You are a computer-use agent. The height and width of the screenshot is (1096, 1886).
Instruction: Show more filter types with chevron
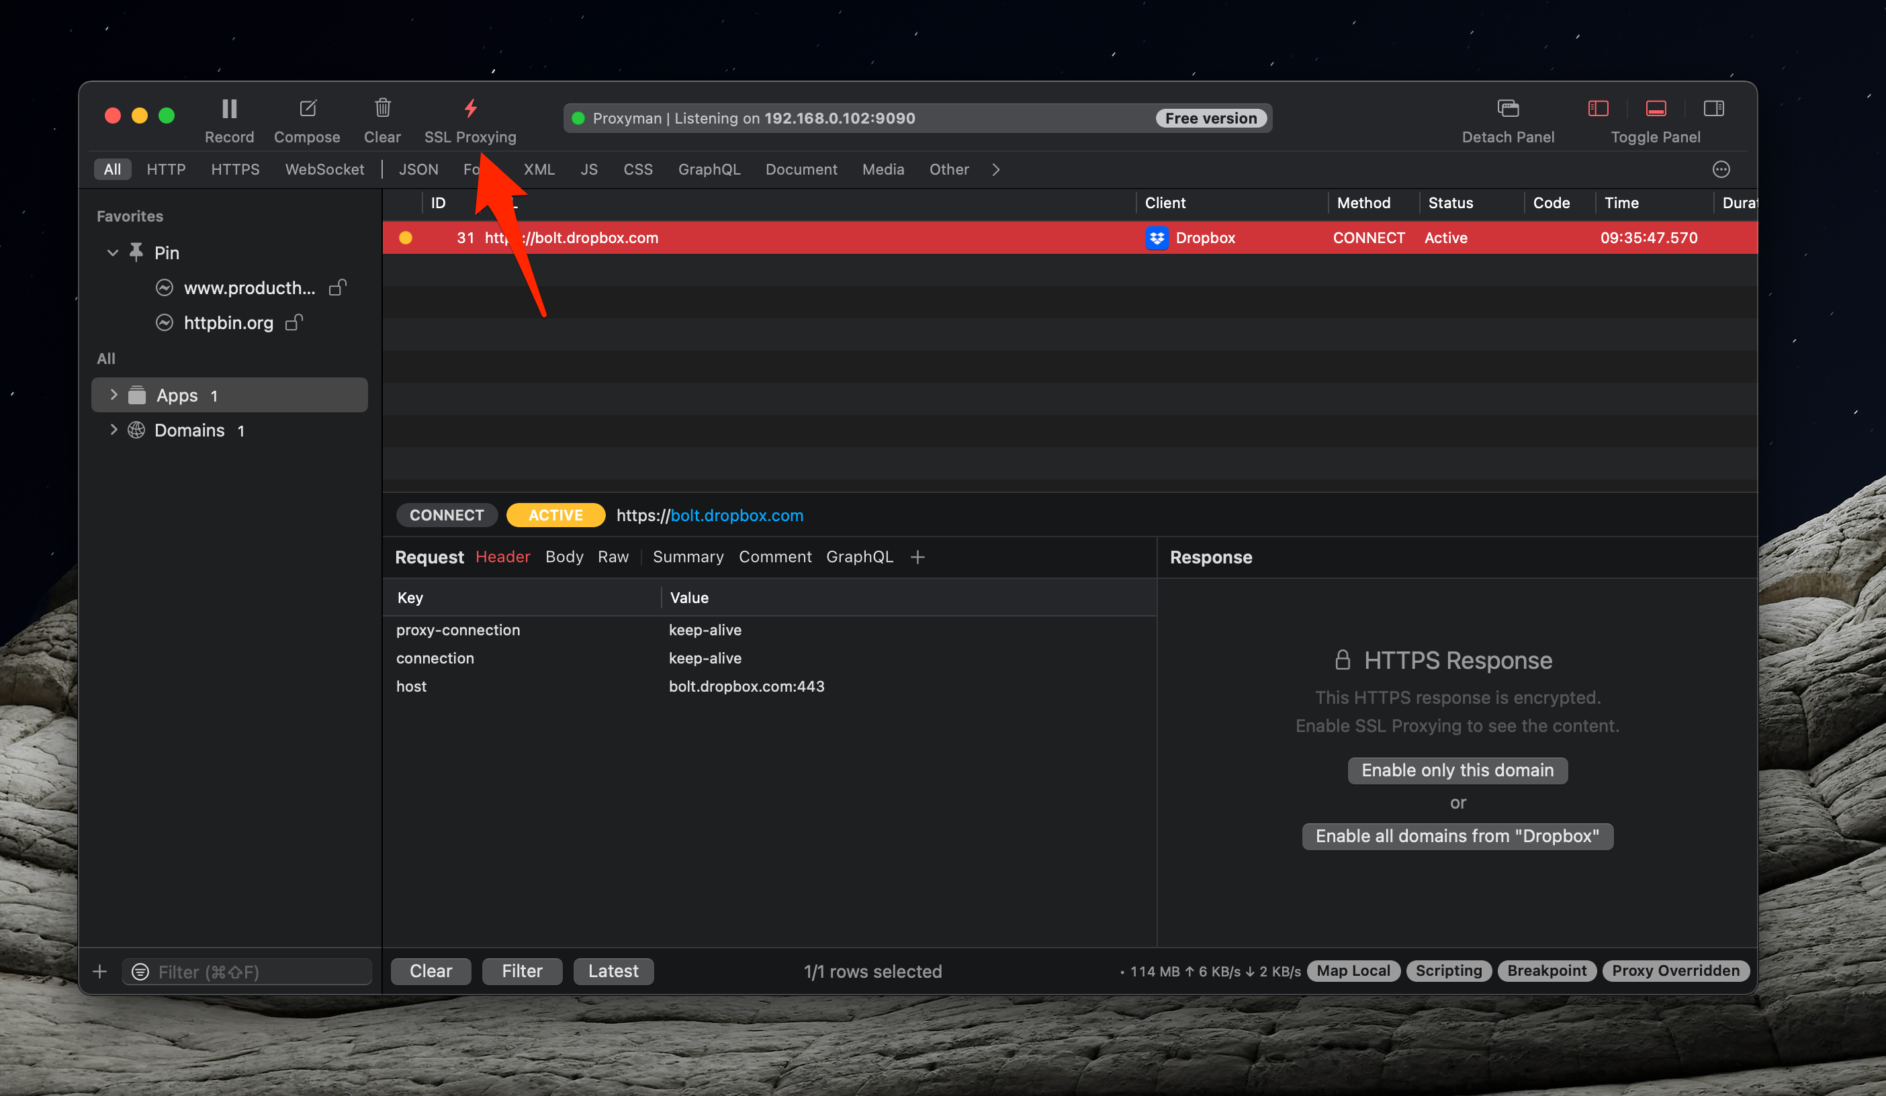pos(995,170)
